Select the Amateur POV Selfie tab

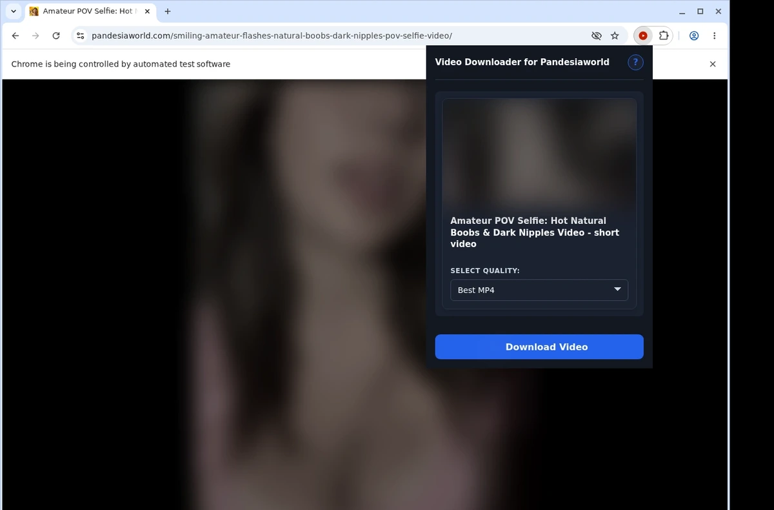(x=90, y=11)
